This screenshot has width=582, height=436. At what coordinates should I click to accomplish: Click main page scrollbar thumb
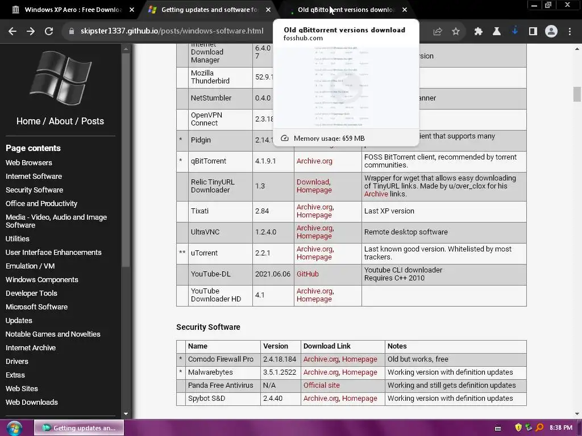pos(577,94)
